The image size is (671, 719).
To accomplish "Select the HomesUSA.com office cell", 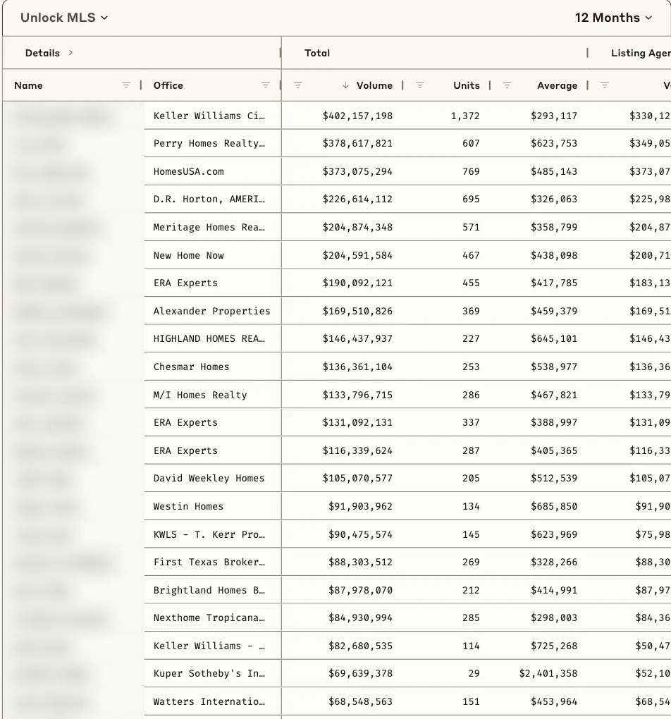I will coord(213,171).
